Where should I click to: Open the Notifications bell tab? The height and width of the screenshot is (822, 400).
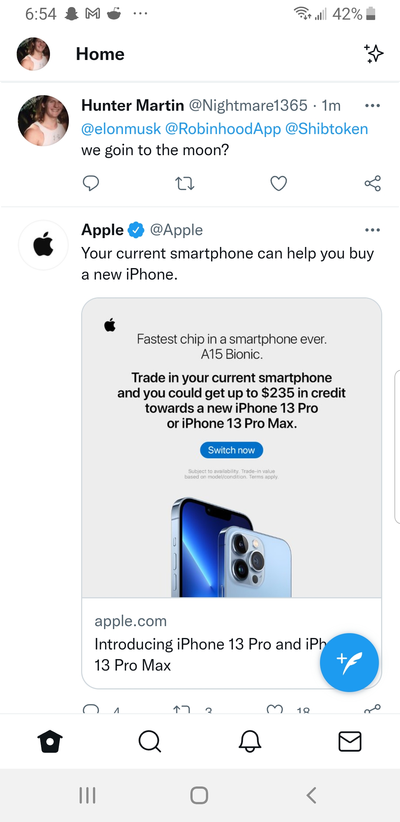tap(250, 742)
